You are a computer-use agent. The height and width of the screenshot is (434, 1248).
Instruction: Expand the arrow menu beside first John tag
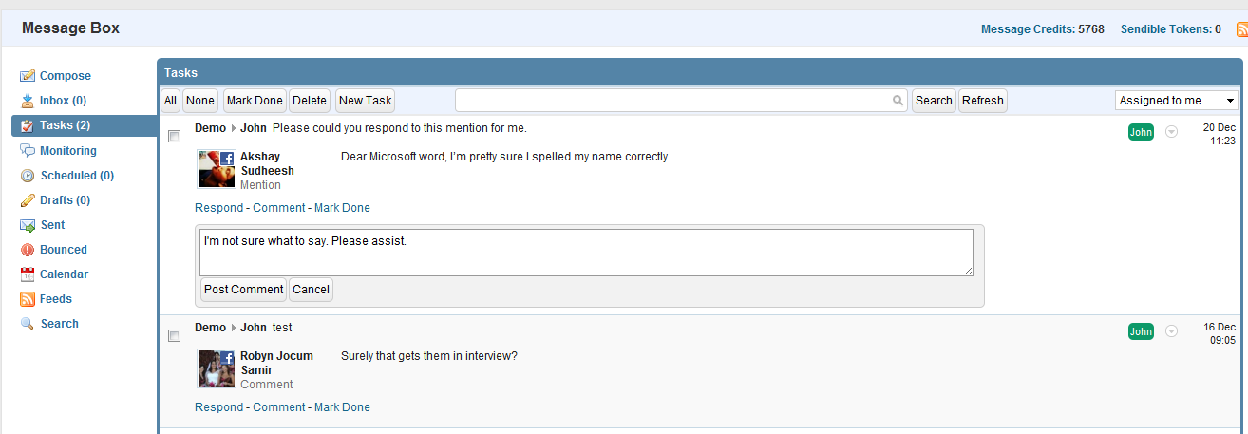click(1171, 132)
